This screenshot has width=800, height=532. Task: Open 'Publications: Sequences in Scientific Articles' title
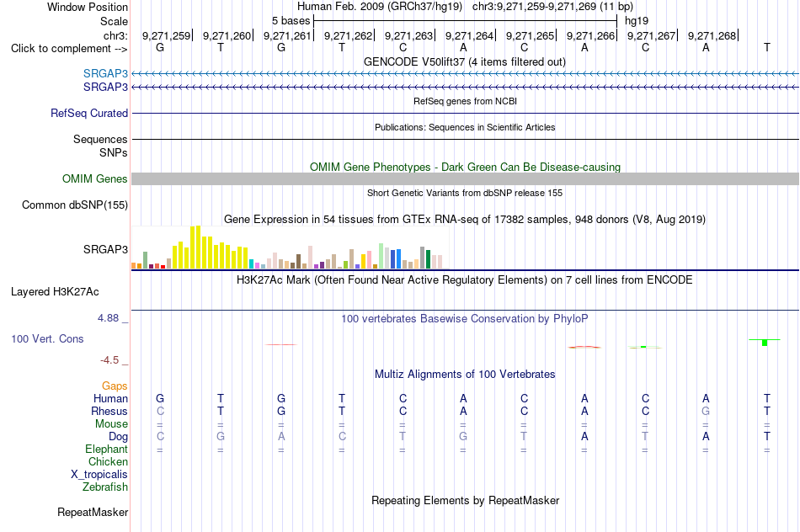click(x=465, y=127)
